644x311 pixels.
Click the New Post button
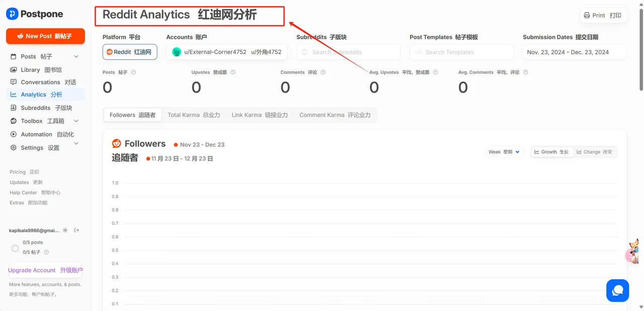click(x=45, y=36)
